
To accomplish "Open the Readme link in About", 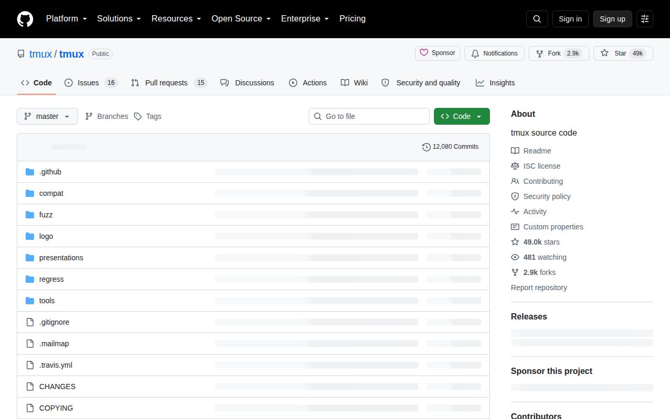I will [x=531, y=151].
